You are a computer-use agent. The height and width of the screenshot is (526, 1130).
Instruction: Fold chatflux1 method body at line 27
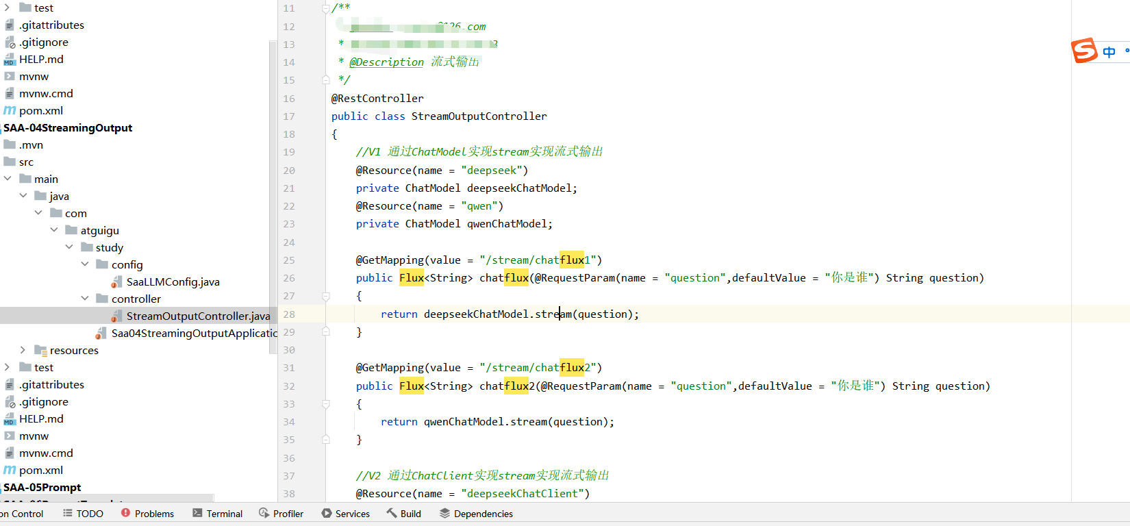click(326, 297)
